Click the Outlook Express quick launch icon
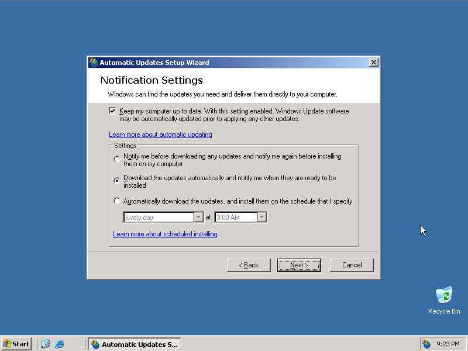 coord(46,344)
